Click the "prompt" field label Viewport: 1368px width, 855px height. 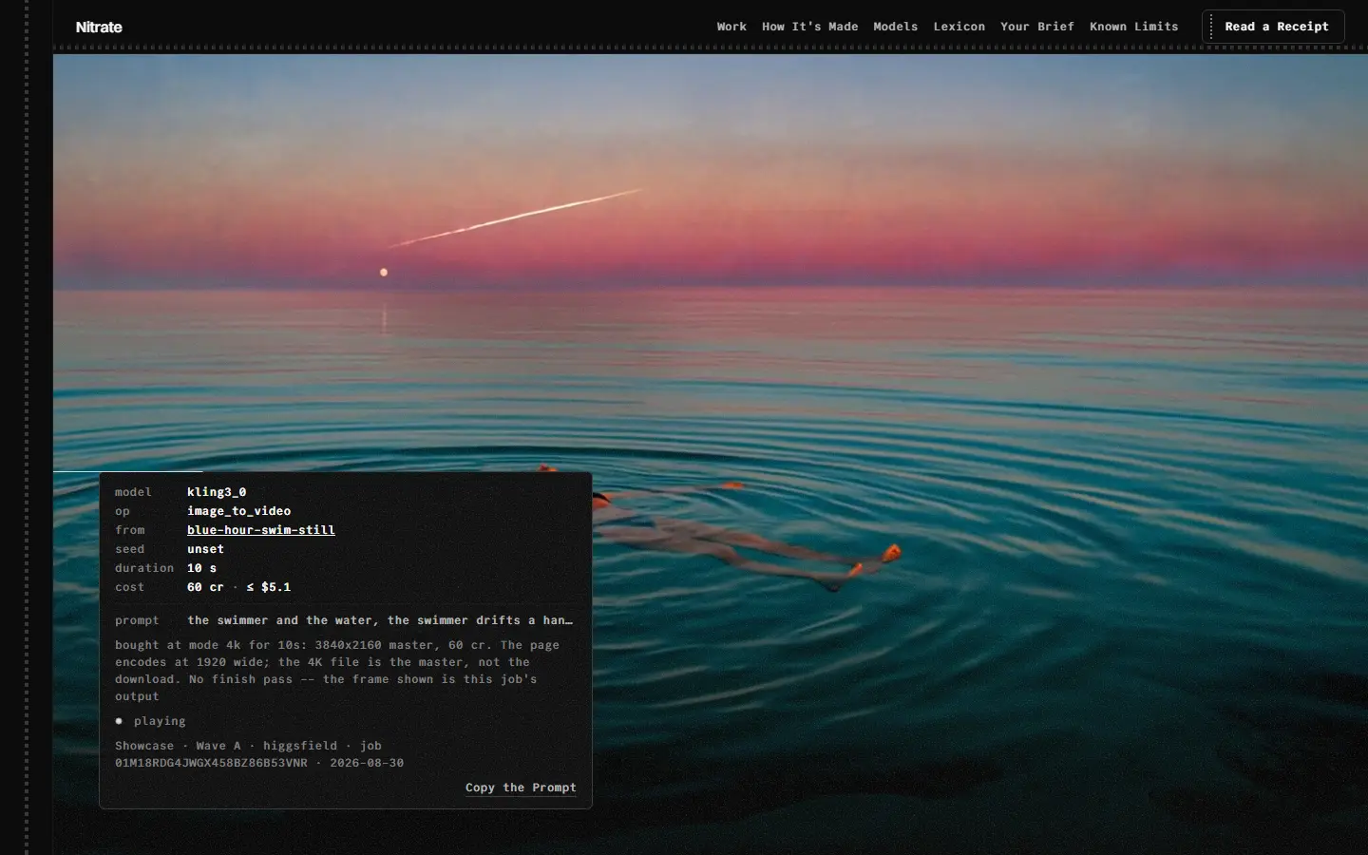click(x=137, y=620)
